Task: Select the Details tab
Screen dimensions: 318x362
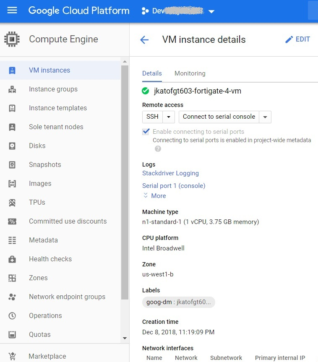Action: click(152, 73)
